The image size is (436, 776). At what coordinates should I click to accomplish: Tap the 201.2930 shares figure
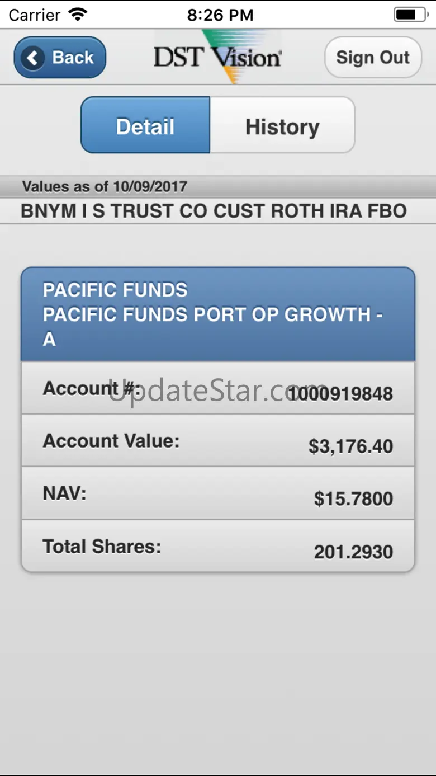tap(353, 552)
